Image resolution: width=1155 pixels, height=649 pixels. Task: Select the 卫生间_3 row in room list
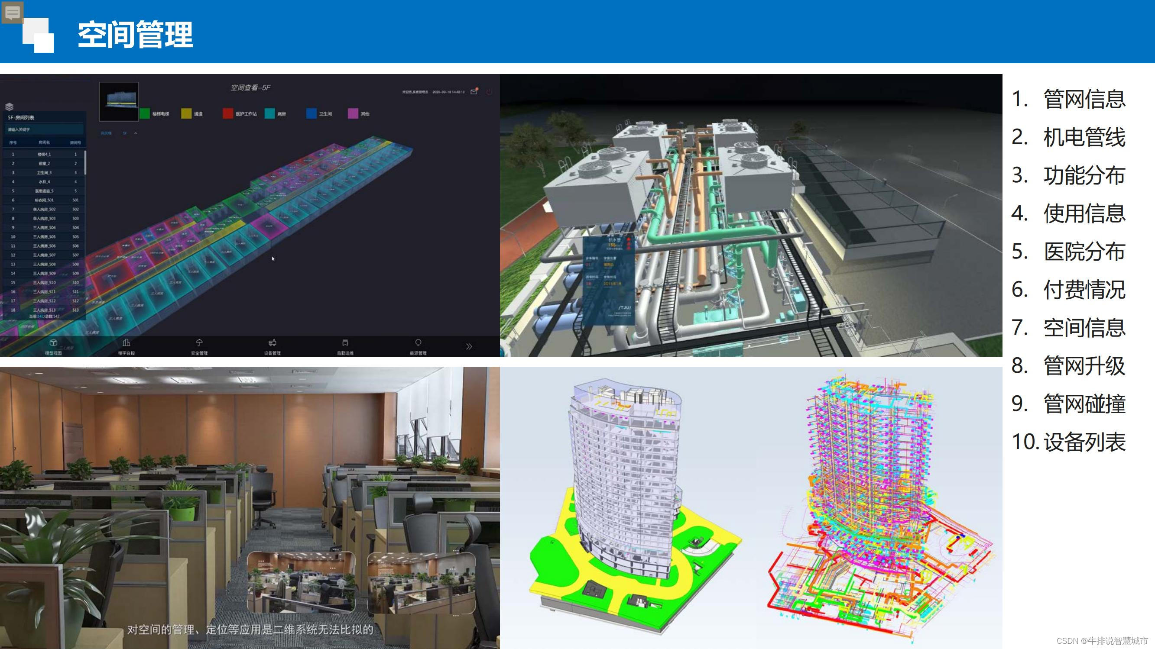pyautogui.click(x=44, y=173)
